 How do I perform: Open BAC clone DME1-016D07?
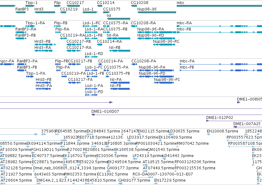click(105, 112)
